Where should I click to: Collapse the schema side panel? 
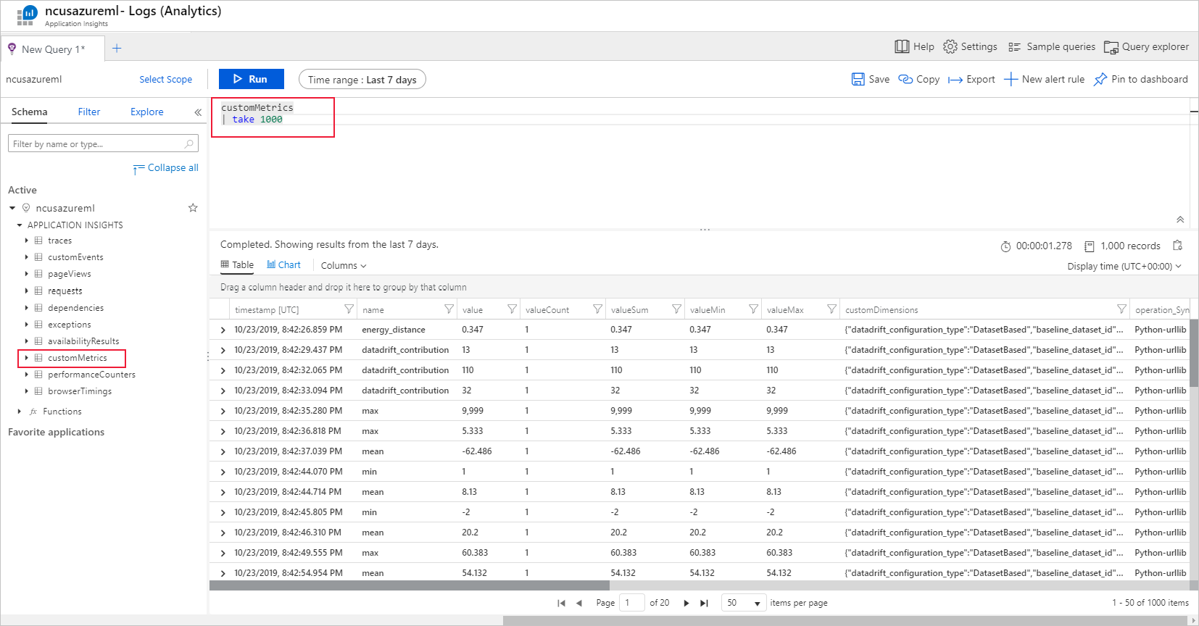point(198,112)
